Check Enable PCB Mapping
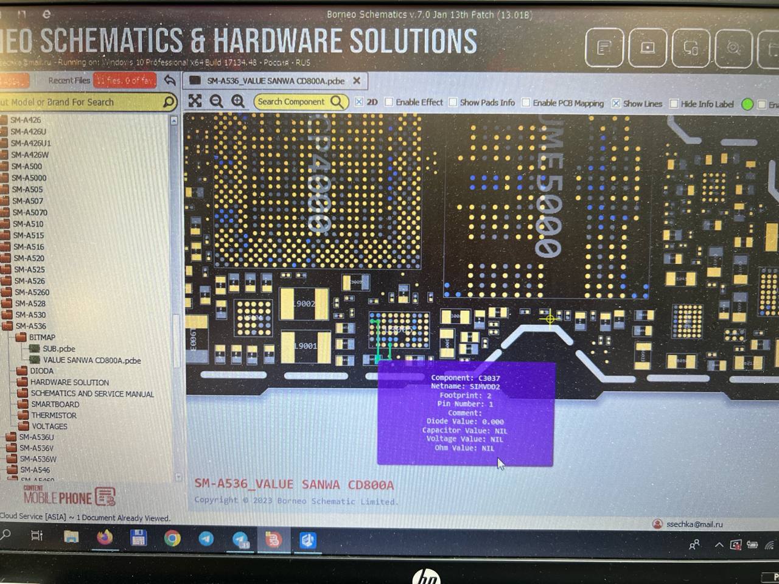Screen dimensions: 779x584 tap(526, 103)
